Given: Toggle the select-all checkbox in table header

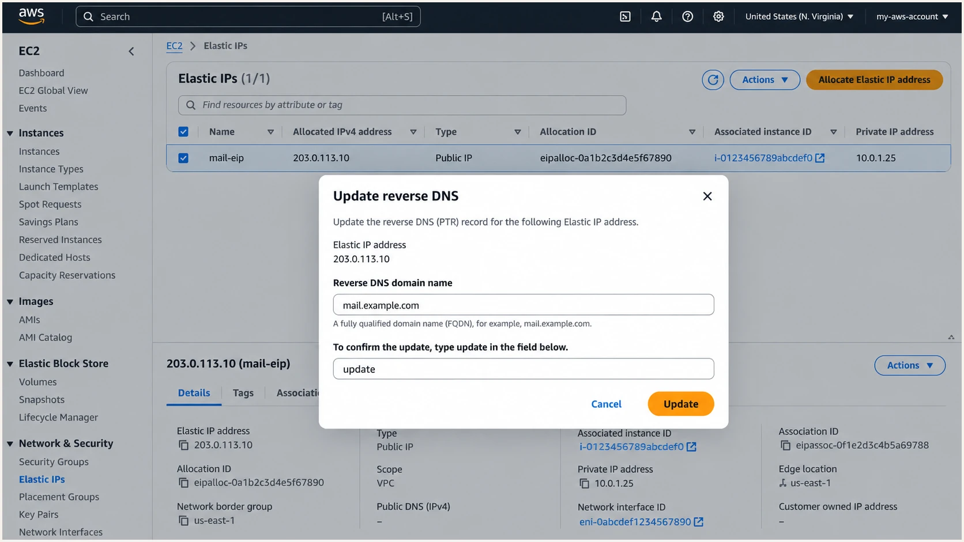Looking at the screenshot, I should point(183,132).
